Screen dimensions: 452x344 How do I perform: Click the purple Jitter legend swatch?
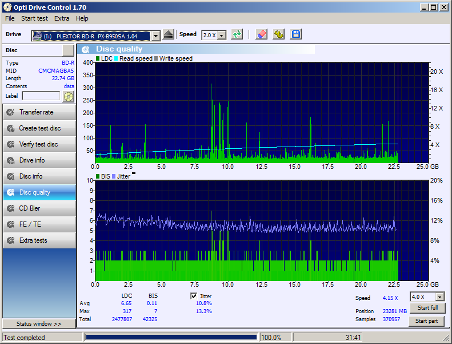(x=114, y=176)
